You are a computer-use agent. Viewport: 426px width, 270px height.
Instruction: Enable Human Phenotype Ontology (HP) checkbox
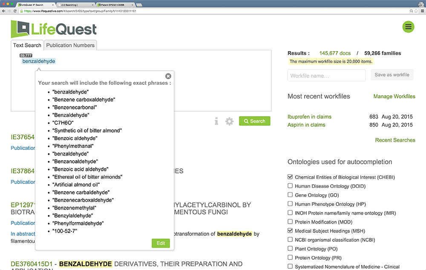[290, 204]
